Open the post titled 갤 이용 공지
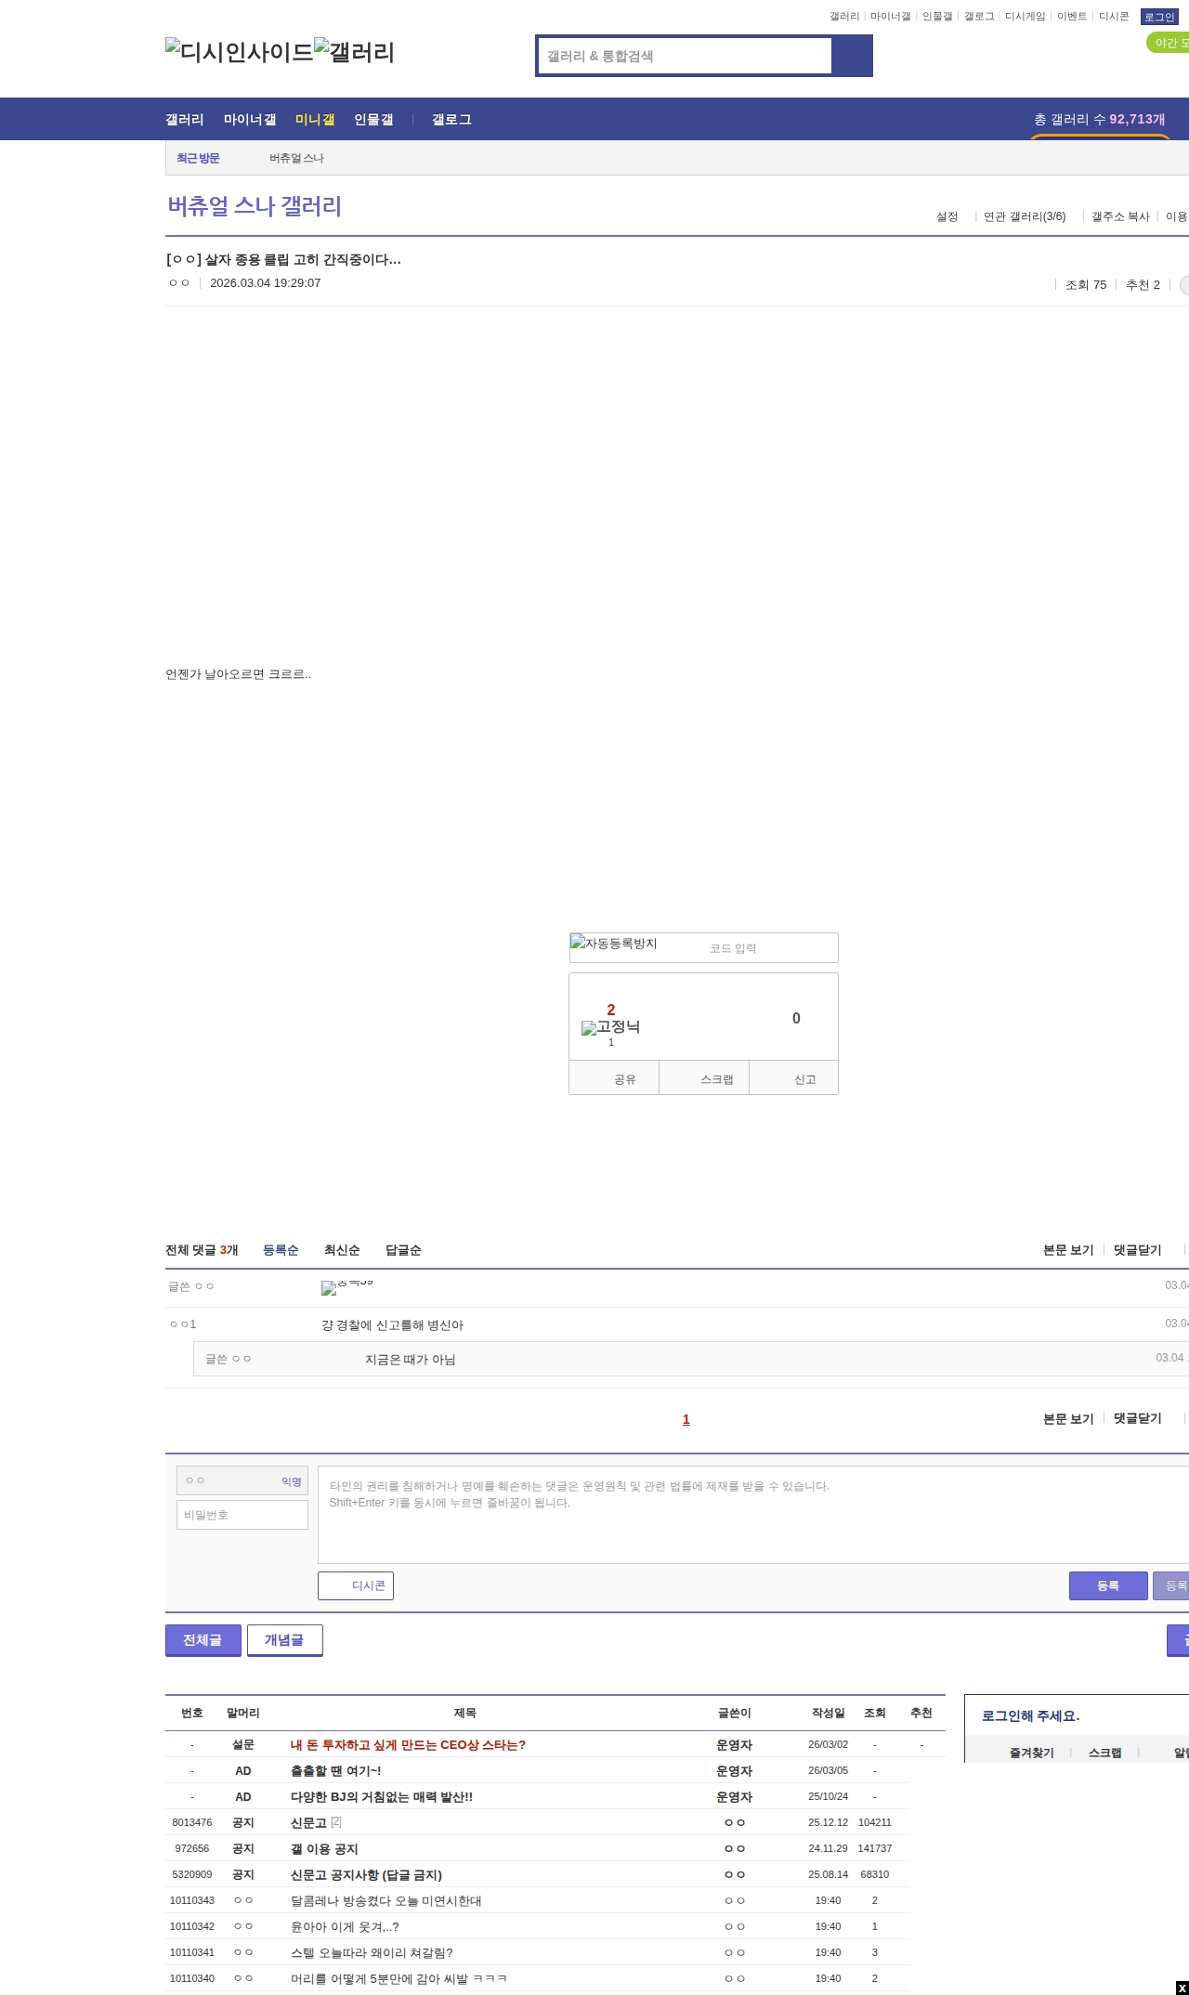 coord(324,1848)
